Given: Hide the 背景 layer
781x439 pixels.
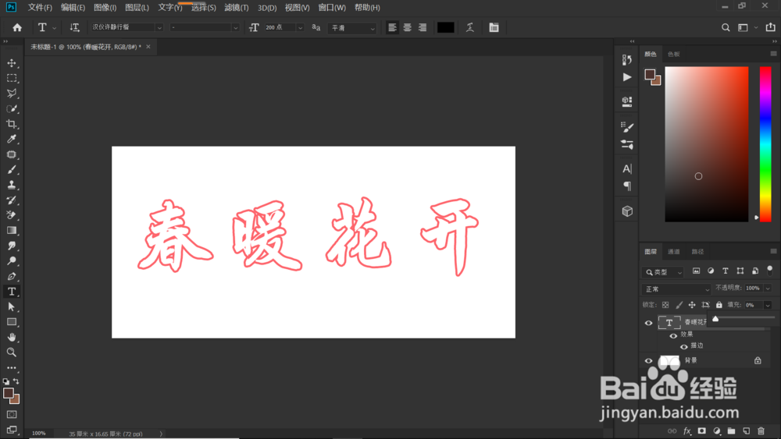Looking at the screenshot, I should pos(648,361).
